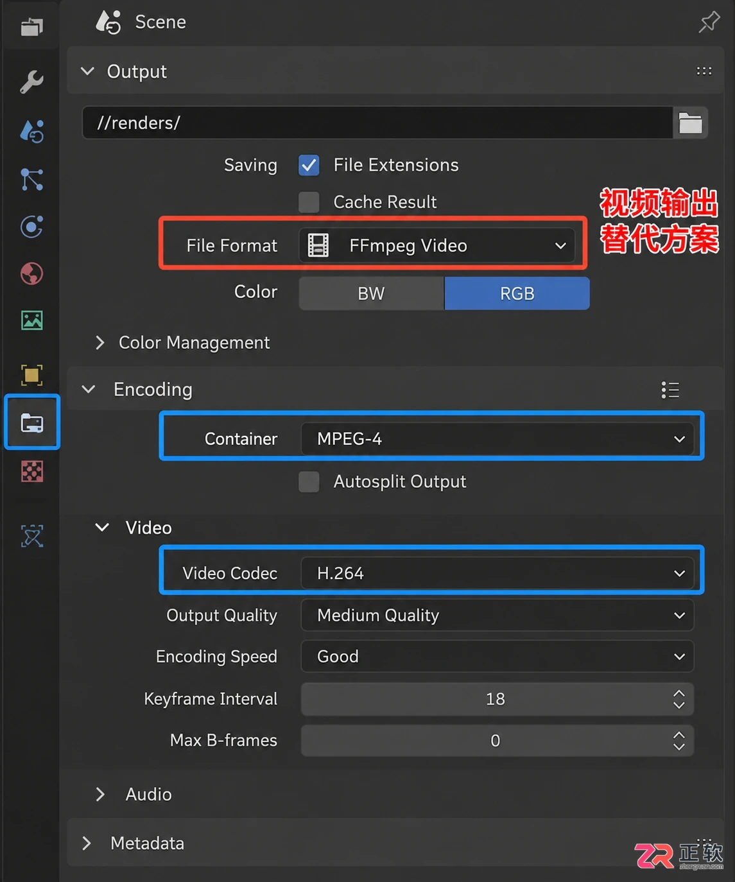Open the Object Constraints tab icon
The width and height of the screenshot is (735, 882).
[x=32, y=536]
